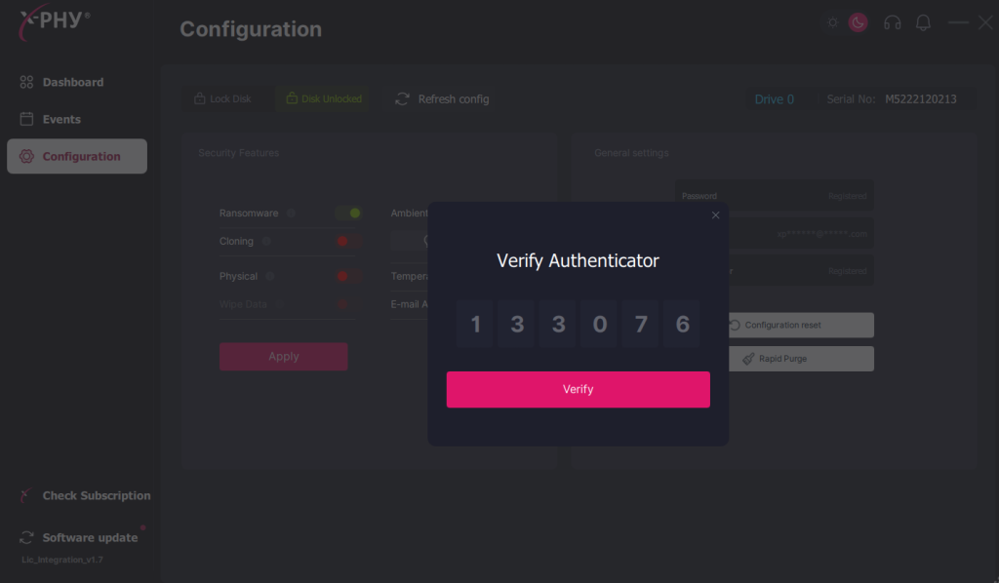Image resolution: width=999 pixels, height=583 pixels.
Task: Click the headset support icon
Action: tap(892, 22)
